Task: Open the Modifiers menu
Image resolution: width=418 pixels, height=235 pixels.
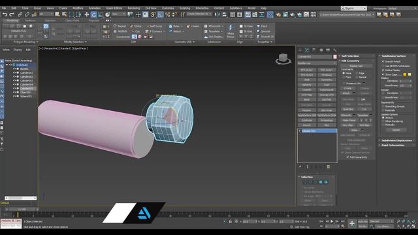Action: point(78,8)
